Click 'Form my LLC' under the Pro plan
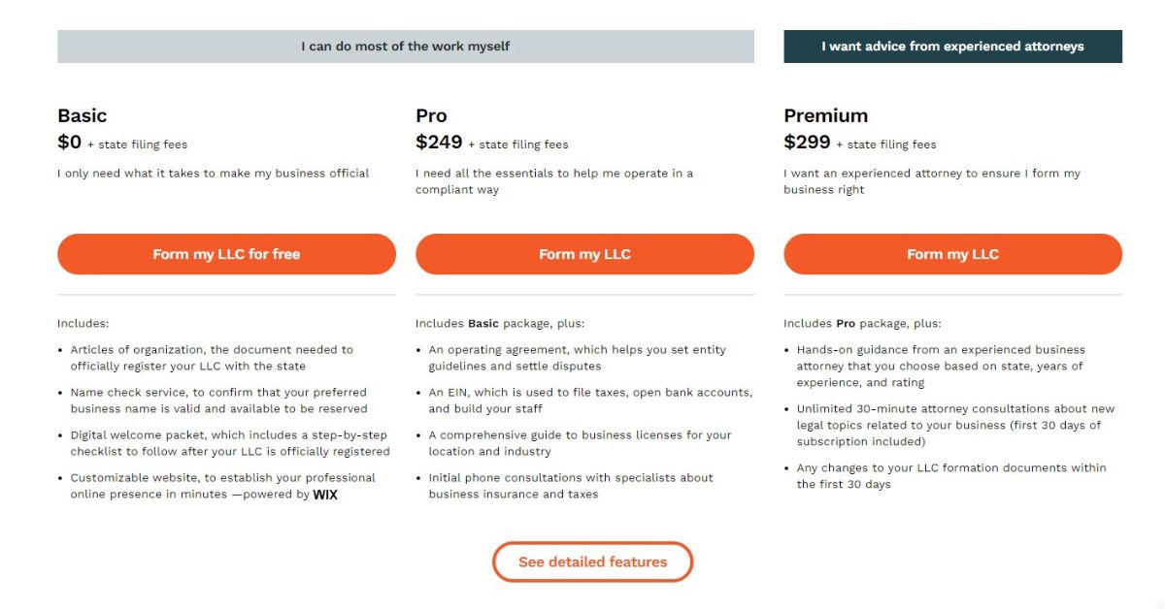This screenshot has width=1165, height=609. coord(583,254)
